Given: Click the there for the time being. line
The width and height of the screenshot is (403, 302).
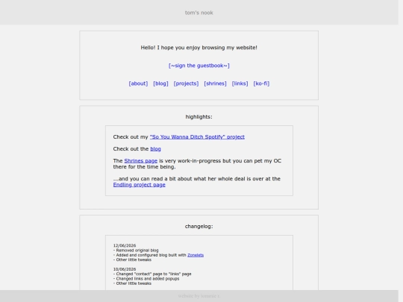Looking at the screenshot, I should [145, 167].
